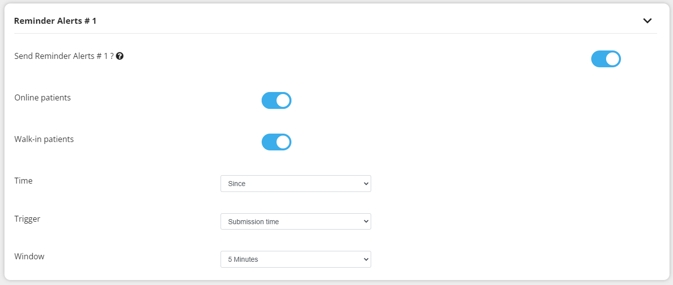Click the Reminder Alerts # 1 heading
The height and width of the screenshot is (285, 673).
55,21
